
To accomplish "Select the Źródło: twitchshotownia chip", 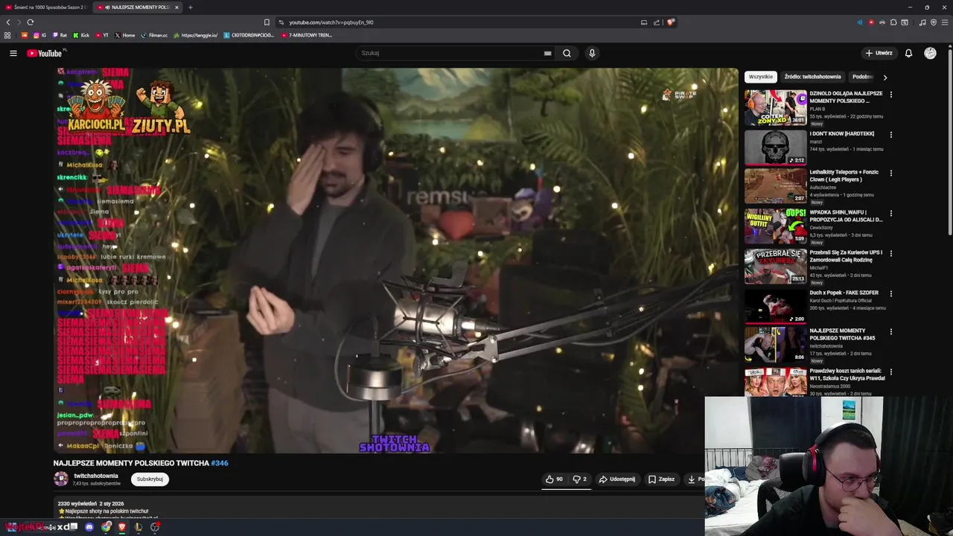I will 812,77.
